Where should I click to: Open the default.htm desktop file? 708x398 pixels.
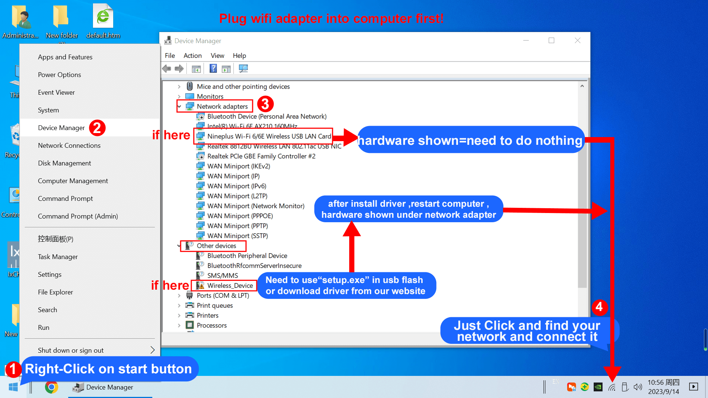coord(103,21)
